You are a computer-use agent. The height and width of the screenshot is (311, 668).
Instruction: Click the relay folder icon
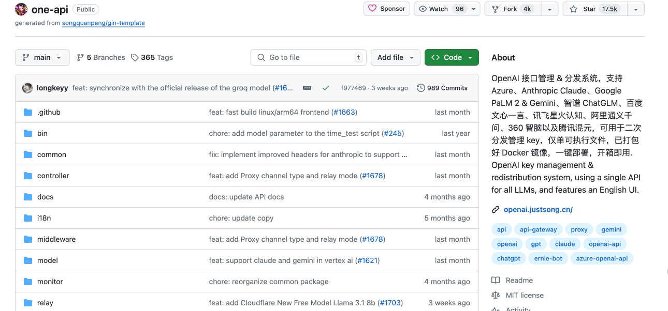(x=28, y=303)
